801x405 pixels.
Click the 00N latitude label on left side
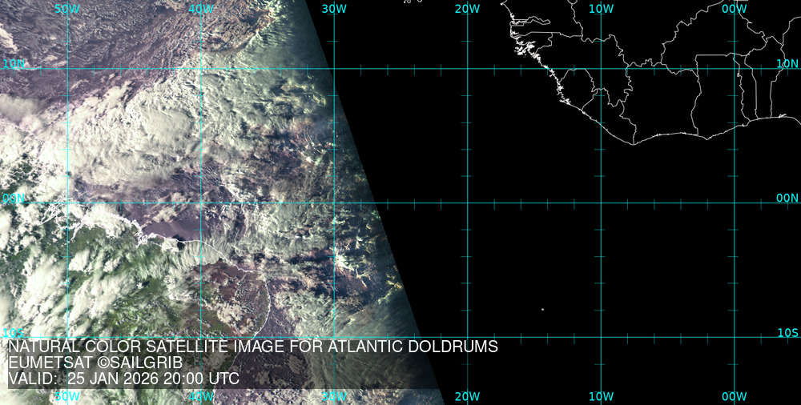coord(14,198)
